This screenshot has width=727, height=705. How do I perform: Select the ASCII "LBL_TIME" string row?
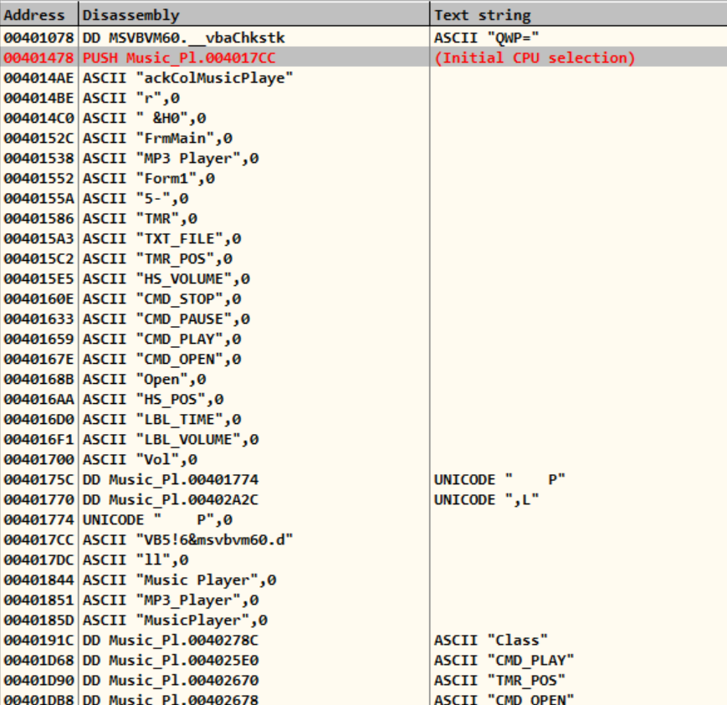tap(363, 419)
